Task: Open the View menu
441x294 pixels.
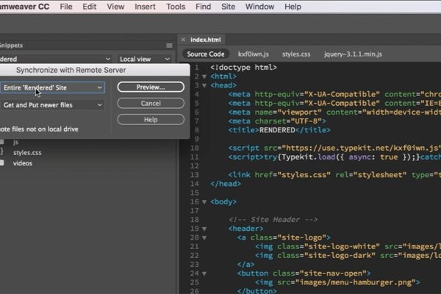Action: point(115,7)
